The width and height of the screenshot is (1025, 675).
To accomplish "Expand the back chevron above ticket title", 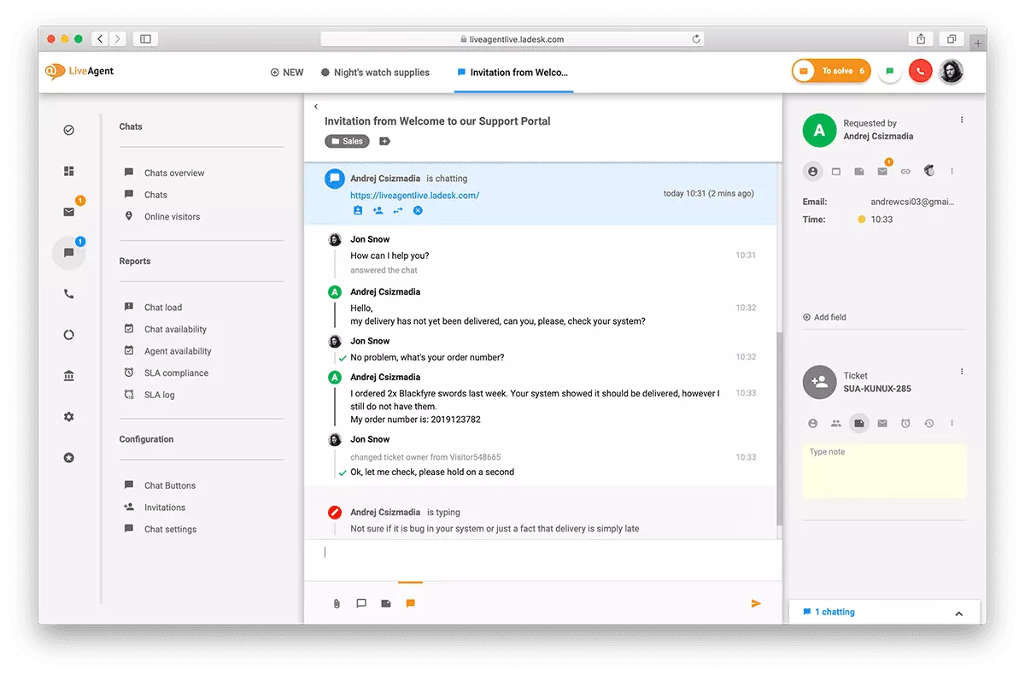I will coord(316,106).
